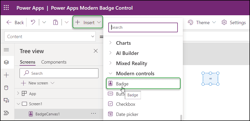Close the Tree view panel
Viewport: 250px width, 121px height.
click(x=96, y=51)
